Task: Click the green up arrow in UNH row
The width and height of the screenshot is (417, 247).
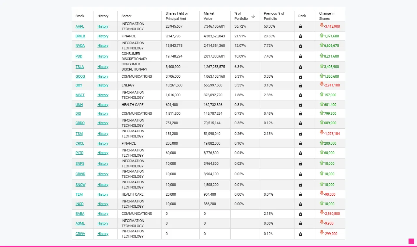Action: [322, 104]
